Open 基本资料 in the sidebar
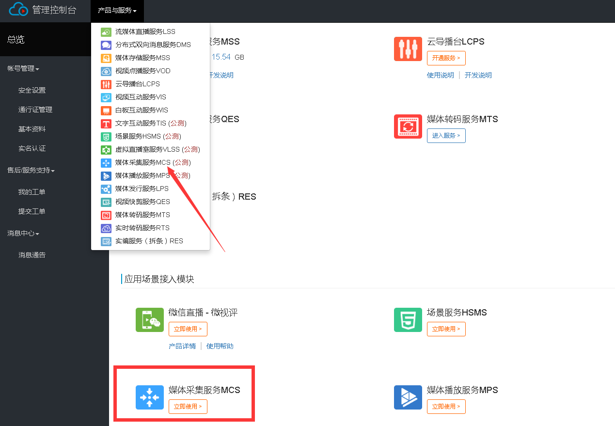Viewport: 615px width, 426px height. [32, 129]
